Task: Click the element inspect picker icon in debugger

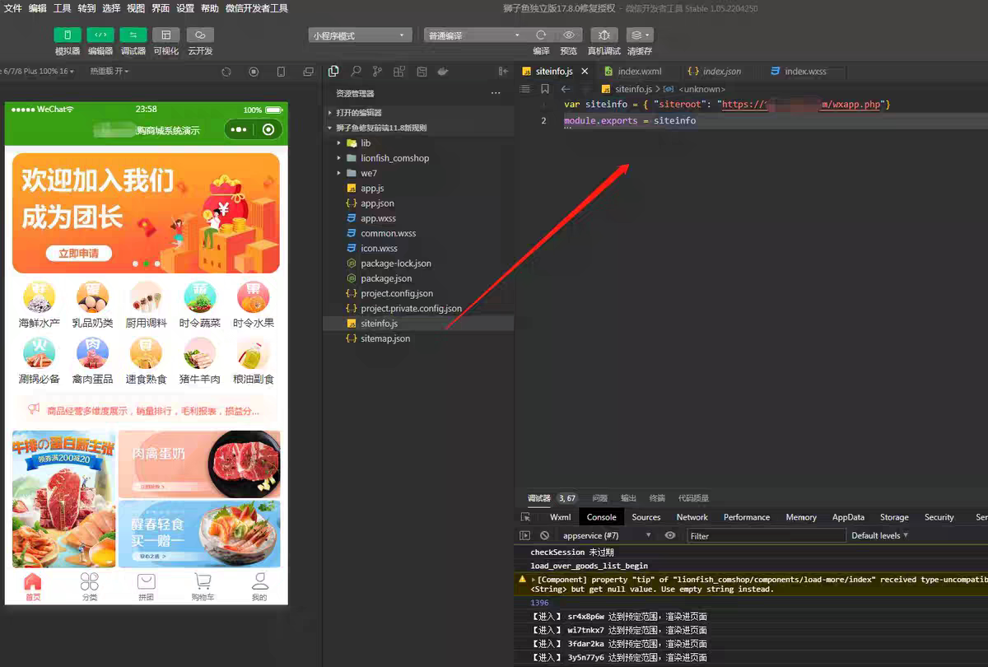Action: [x=526, y=517]
